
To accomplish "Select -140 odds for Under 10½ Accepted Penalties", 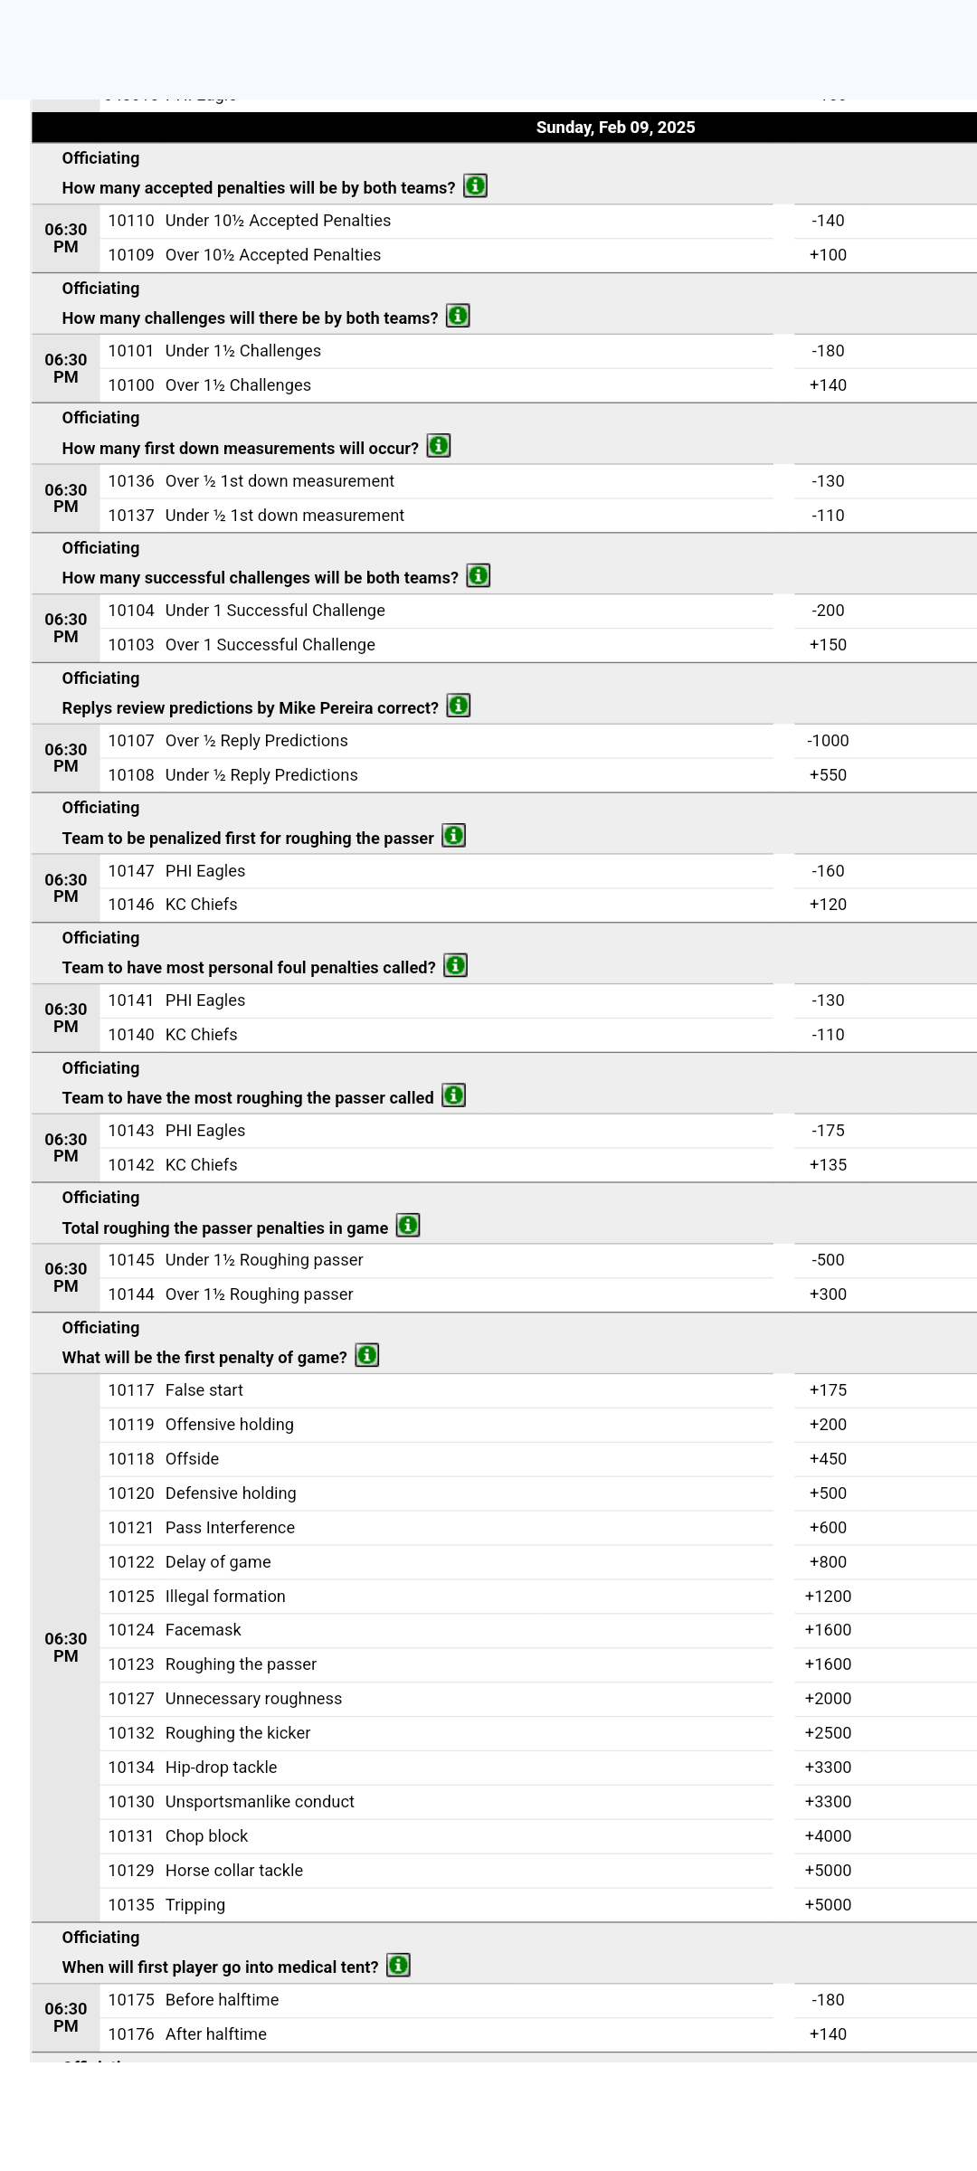I will tap(828, 221).
